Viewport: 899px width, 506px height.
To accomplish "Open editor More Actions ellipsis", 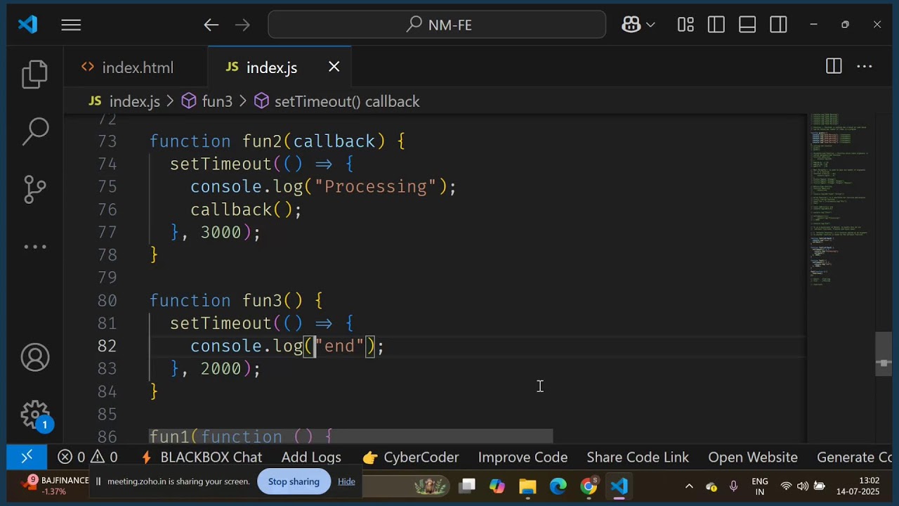I will pos(865,67).
